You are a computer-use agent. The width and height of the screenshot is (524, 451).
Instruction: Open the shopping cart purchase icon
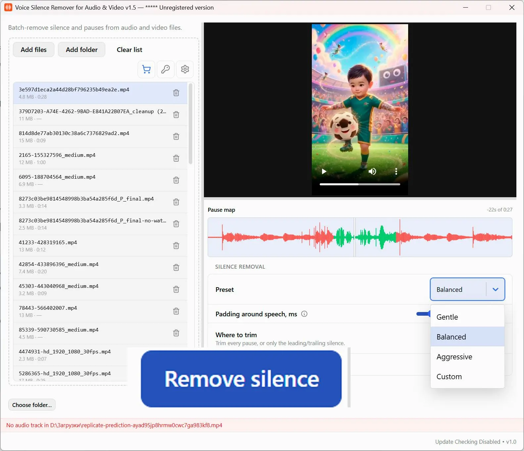[x=146, y=69]
